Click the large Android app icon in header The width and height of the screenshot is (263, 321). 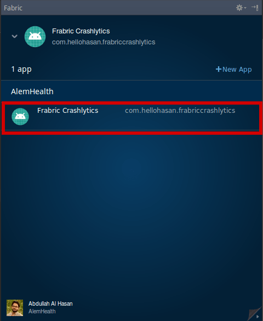tap(35, 37)
